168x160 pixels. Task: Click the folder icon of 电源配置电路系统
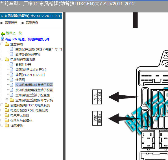[7, 59]
